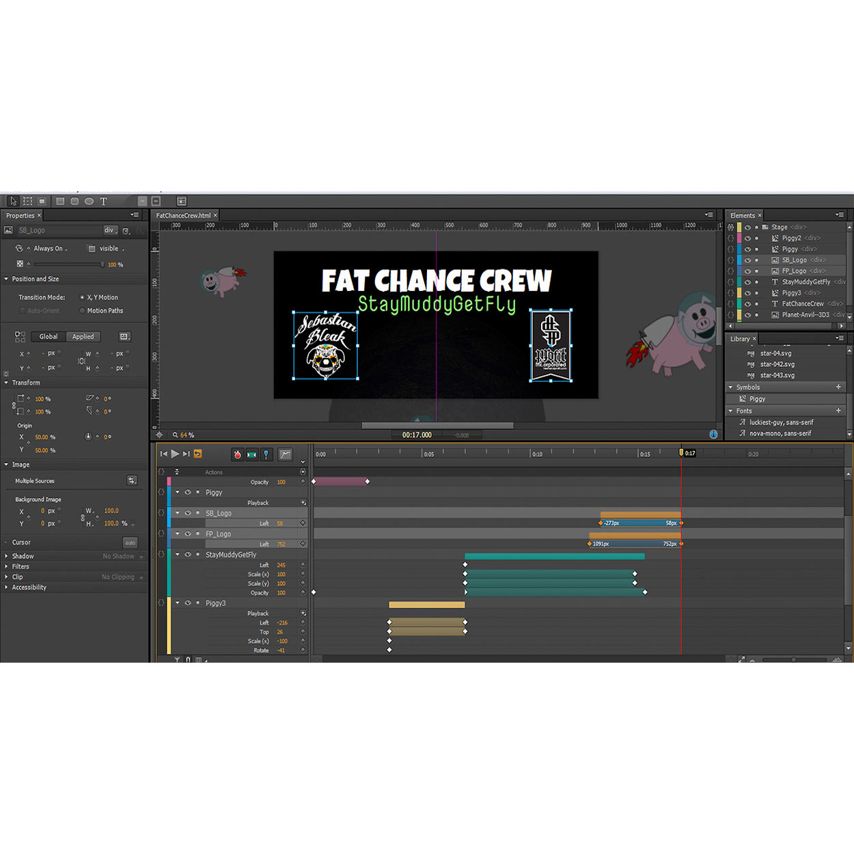Toggle the timeline Pin button

click(266, 454)
